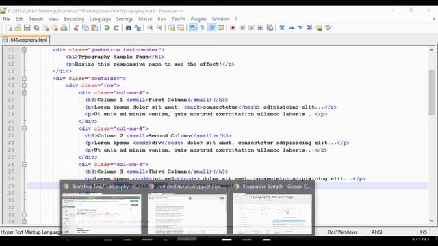Click the Zoom In magnifier icon

[x=150, y=28]
